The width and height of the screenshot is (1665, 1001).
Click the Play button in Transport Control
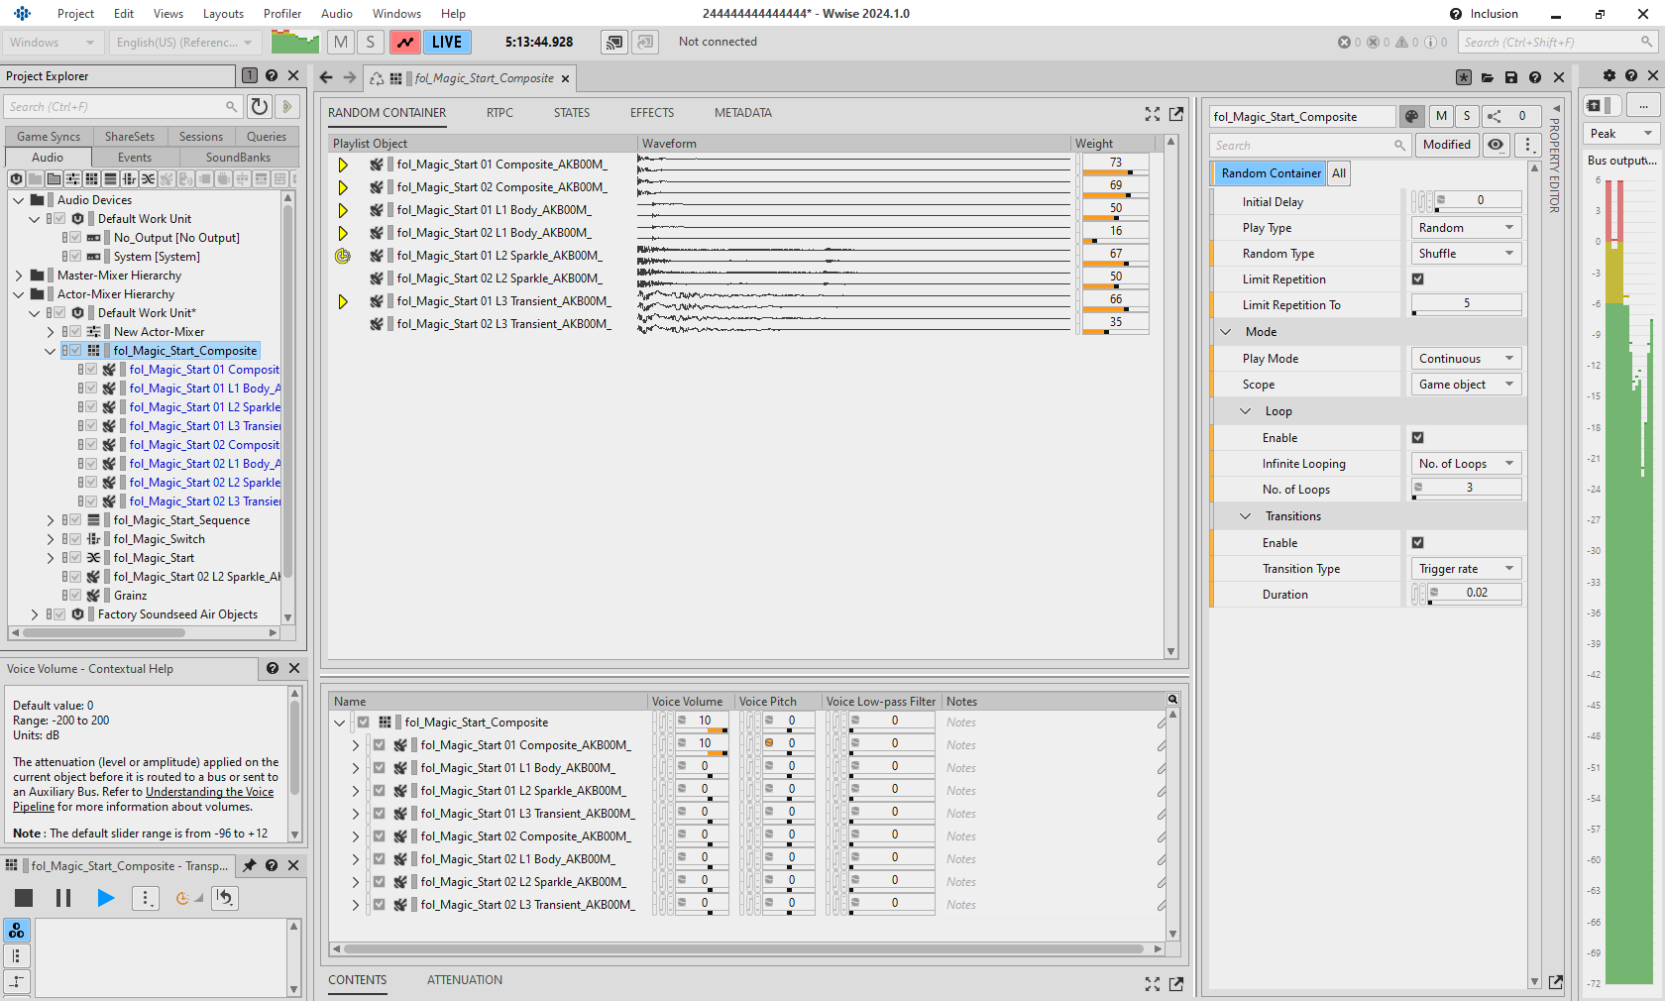(x=105, y=898)
